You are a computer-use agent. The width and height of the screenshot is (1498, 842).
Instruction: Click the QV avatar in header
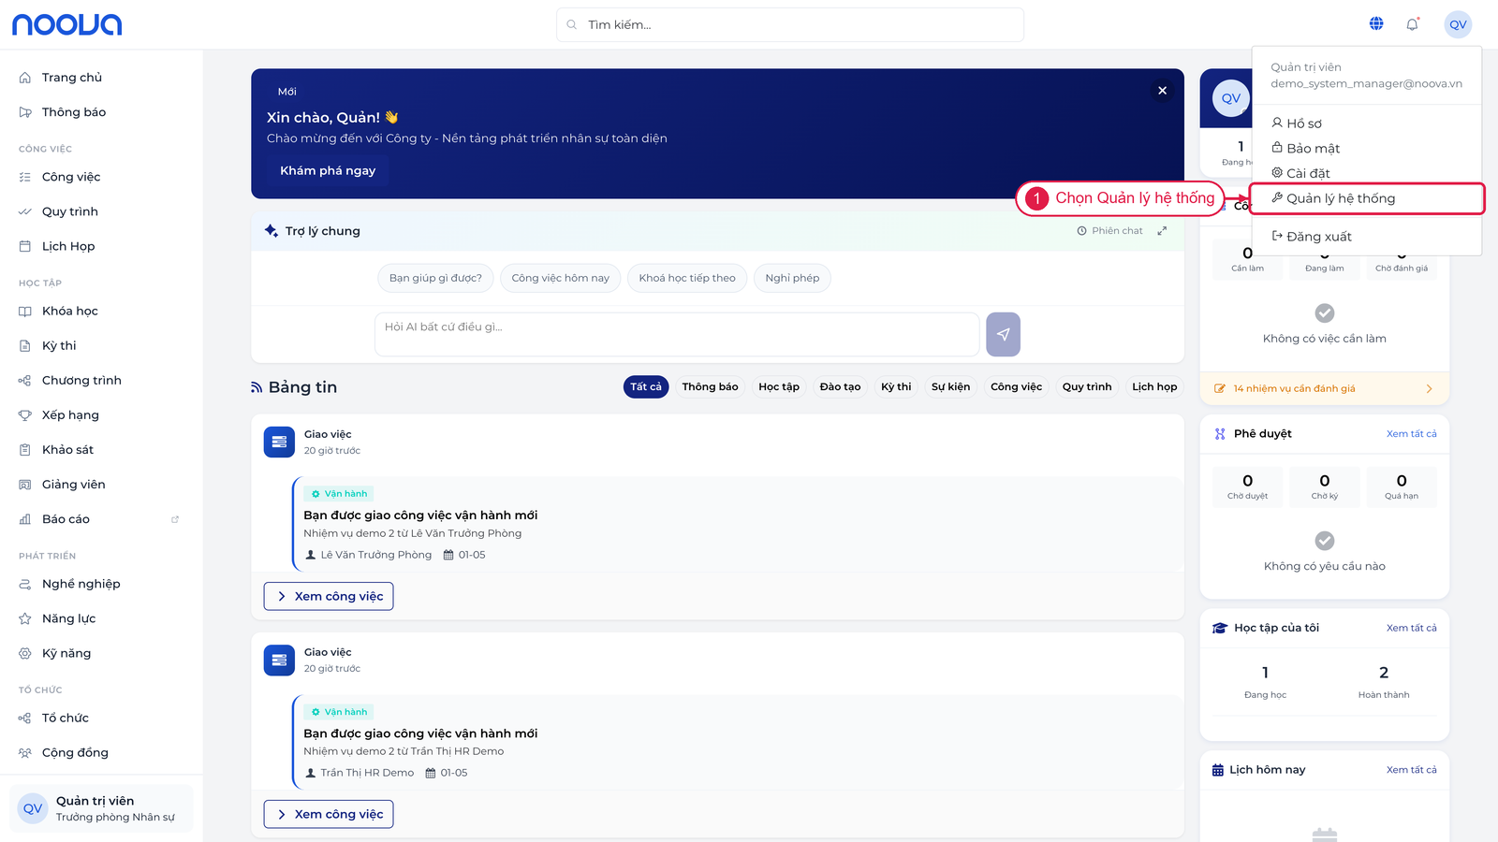click(x=1458, y=24)
